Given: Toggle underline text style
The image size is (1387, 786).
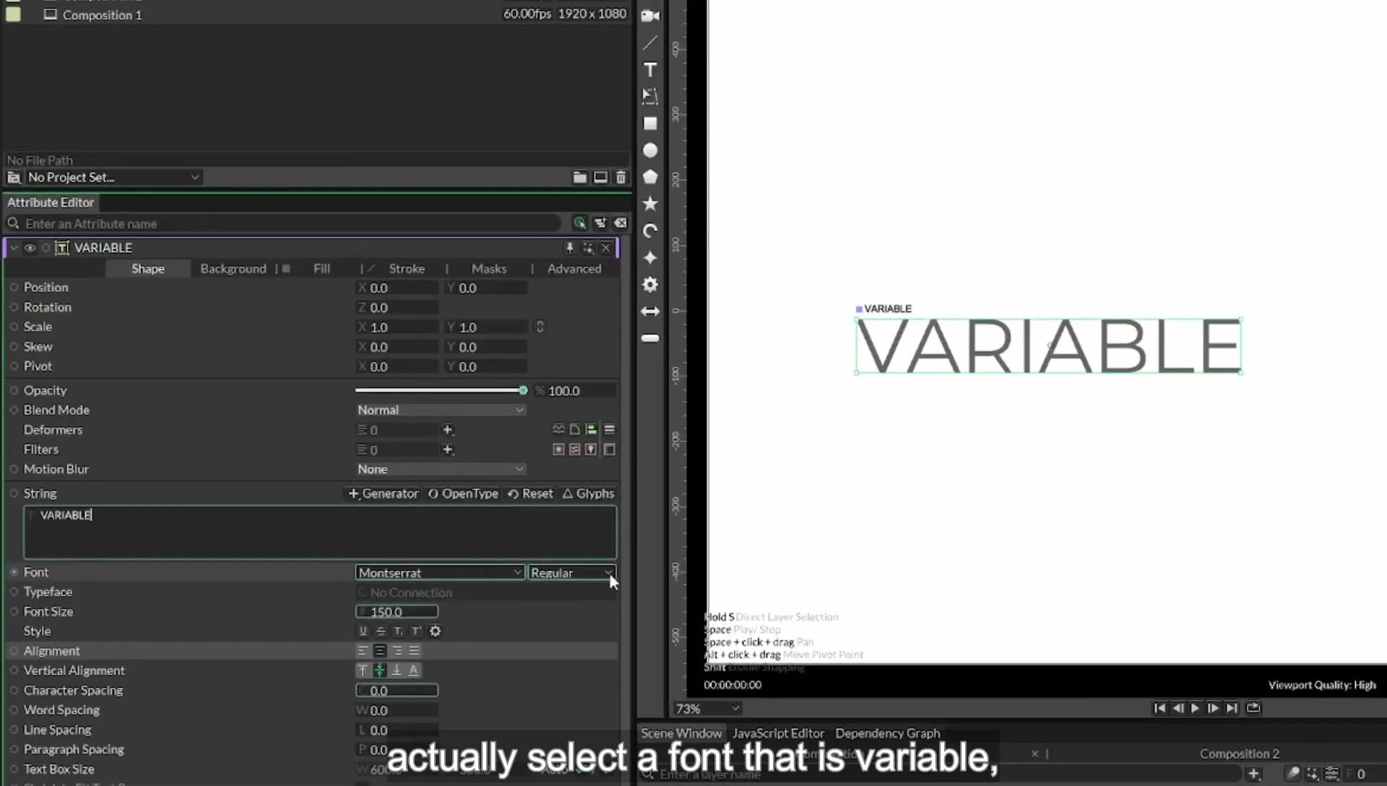Looking at the screenshot, I should (x=363, y=631).
